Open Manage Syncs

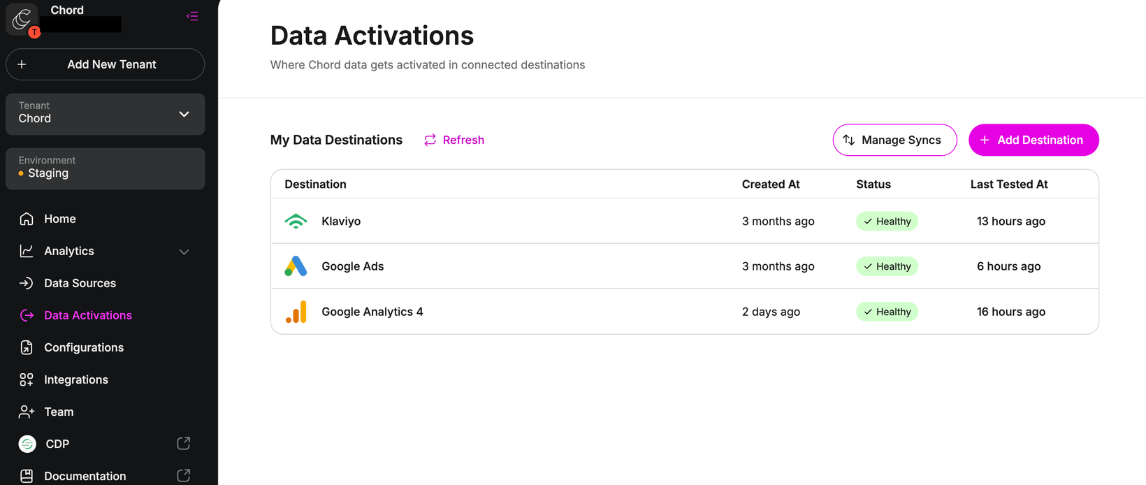(x=894, y=140)
